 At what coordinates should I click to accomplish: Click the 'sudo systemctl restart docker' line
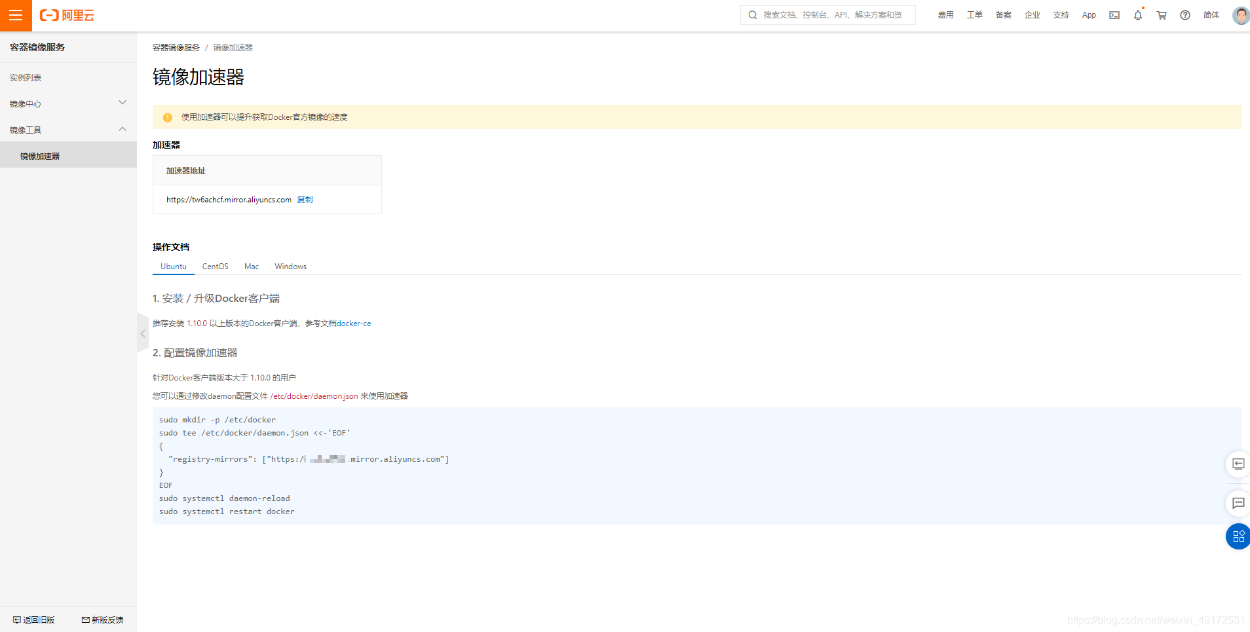227,511
